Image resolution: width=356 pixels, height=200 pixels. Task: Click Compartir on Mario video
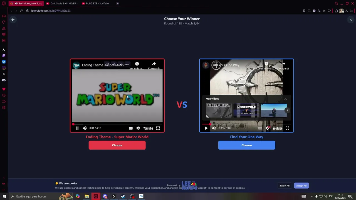pos(154,66)
